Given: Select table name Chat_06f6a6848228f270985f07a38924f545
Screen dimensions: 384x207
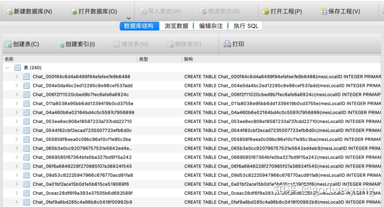Looking at the screenshot, I should coord(82,166).
